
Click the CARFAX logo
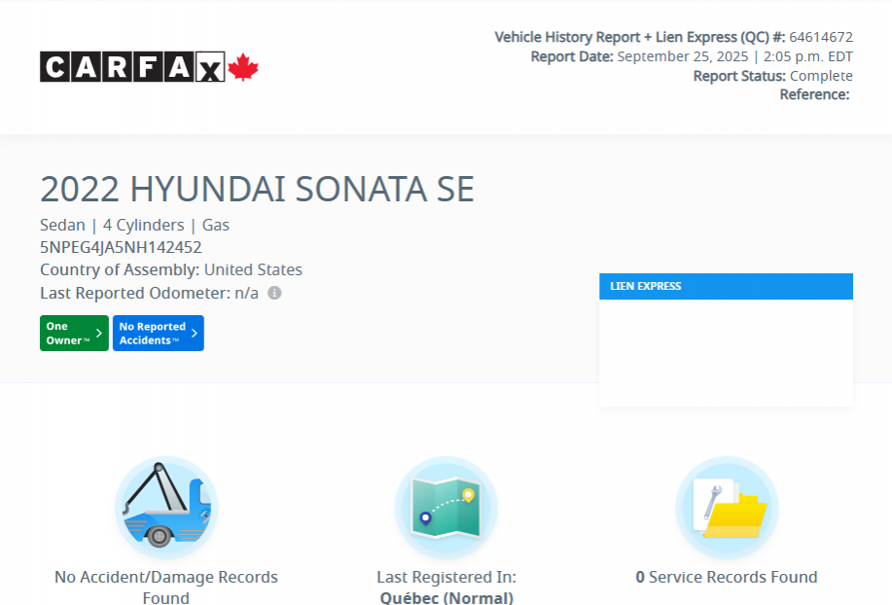(132, 67)
